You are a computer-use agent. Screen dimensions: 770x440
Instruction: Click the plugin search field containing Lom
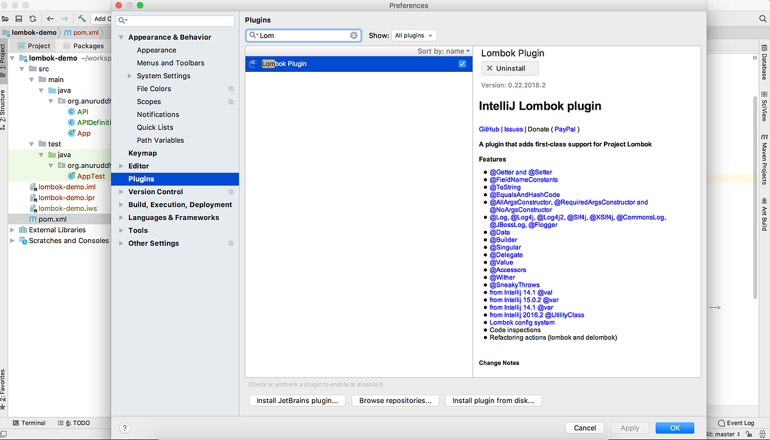(302, 35)
